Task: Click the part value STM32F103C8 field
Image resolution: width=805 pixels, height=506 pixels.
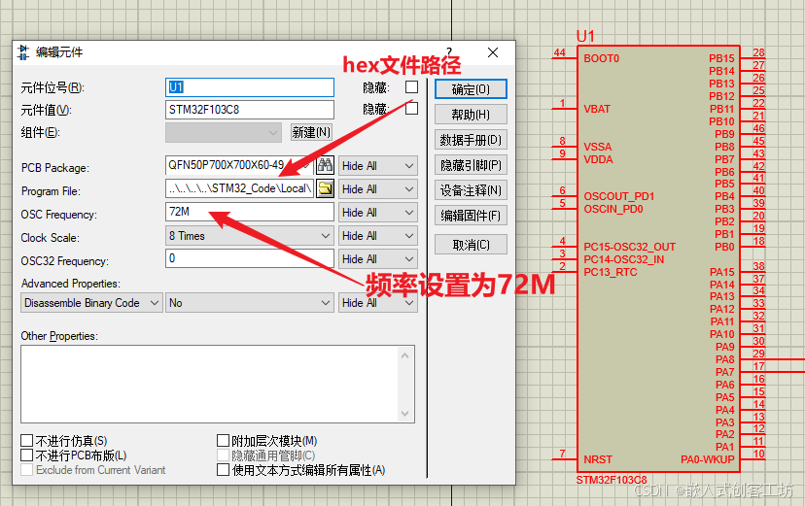Action: [x=250, y=110]
